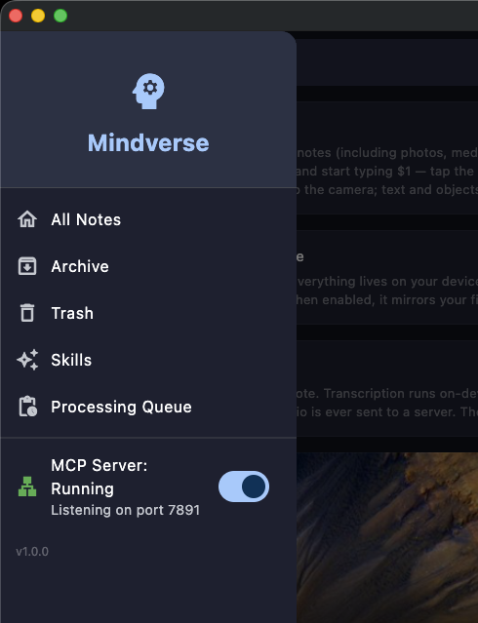Screen dimensions: 478x623
Task: Open the All Notes menu item
Action: 148,219
